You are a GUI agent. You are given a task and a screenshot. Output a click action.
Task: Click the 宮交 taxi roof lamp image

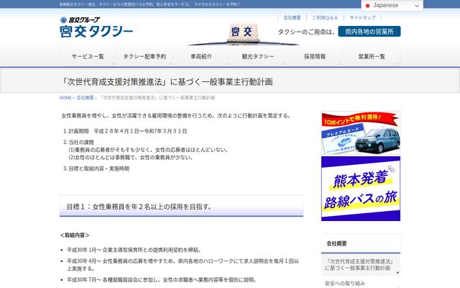(243, 34)
